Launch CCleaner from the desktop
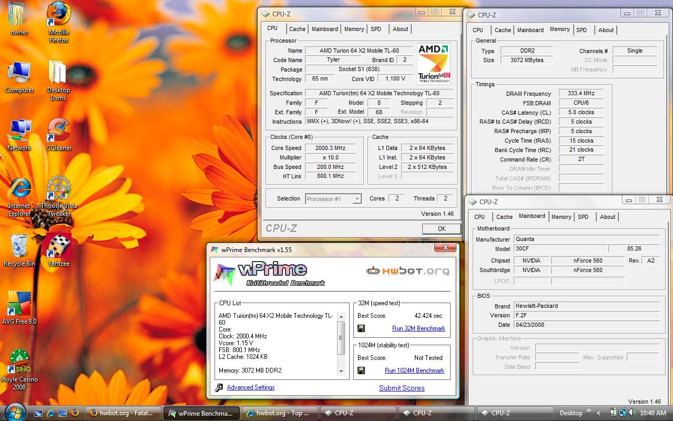 [x=59, y=135]
